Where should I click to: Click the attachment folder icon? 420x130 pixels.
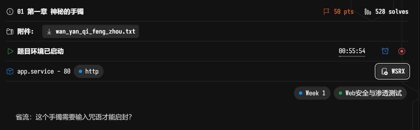point(10,32)
